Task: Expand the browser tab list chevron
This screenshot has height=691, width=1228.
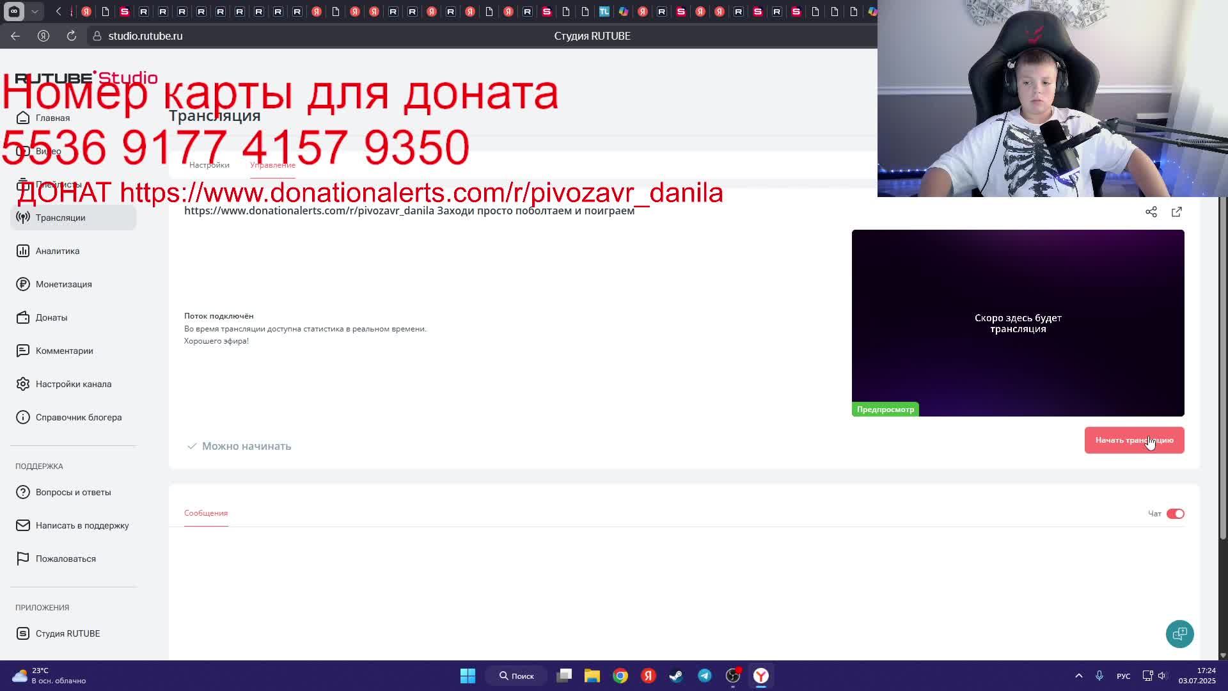Action: 35,12
